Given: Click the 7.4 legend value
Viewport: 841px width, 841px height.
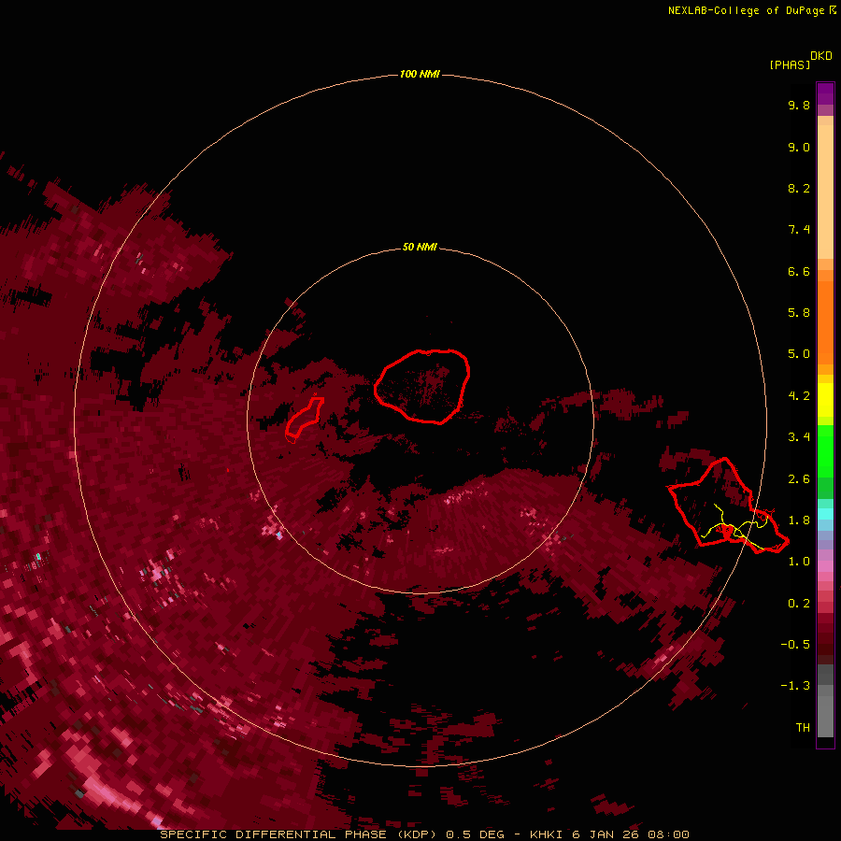Looking at the screenshot, I should (799, 230).
